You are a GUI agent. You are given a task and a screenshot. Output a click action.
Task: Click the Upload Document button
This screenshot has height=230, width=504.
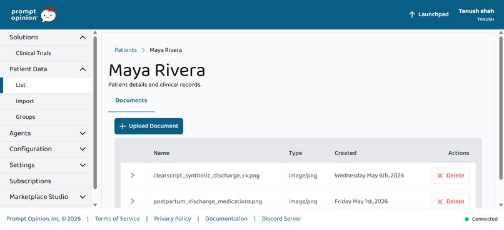[x=149, y=126]
